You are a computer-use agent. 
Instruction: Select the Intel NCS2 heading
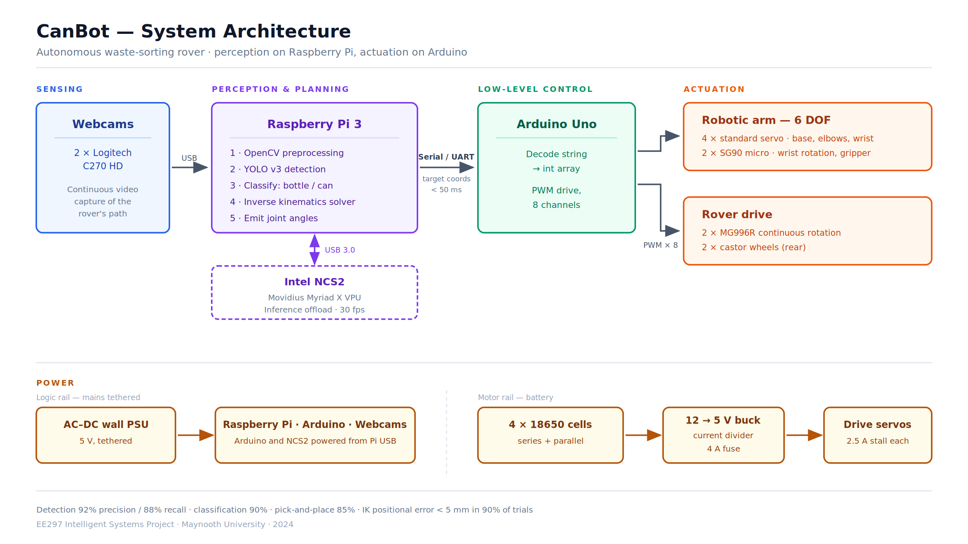coord(315,282)
